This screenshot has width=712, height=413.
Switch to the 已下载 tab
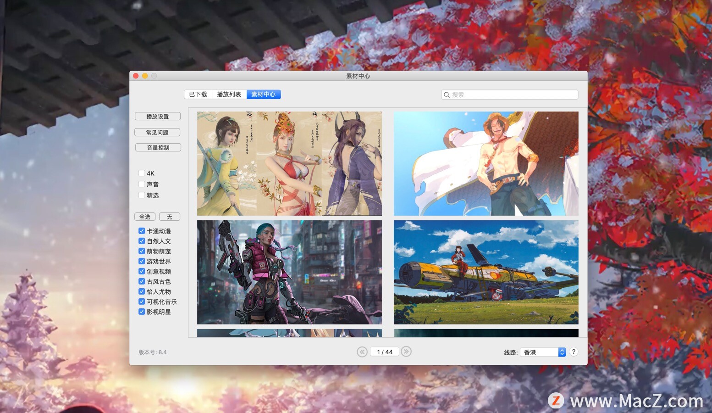(x=198, y=94)
